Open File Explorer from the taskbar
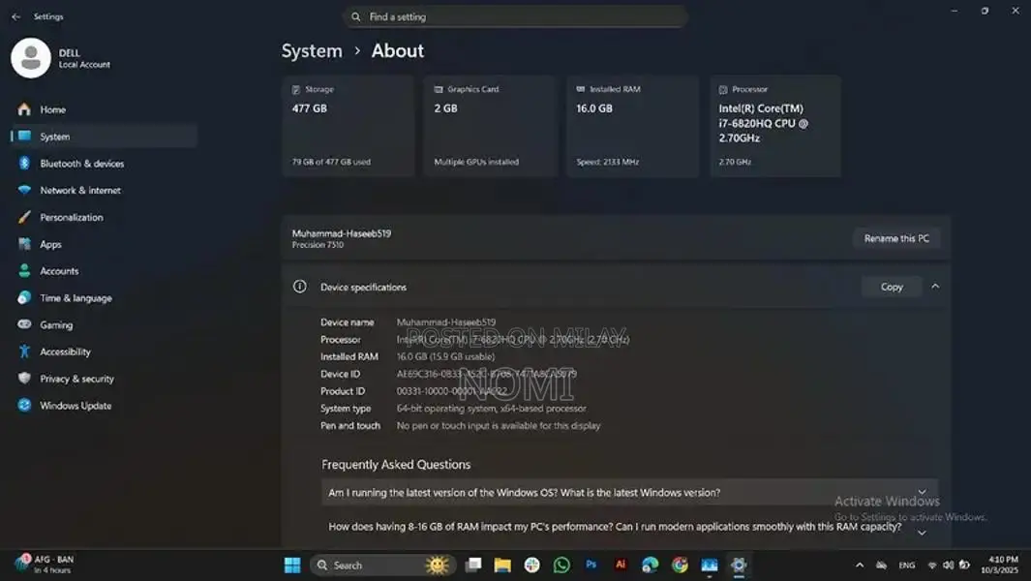1031x581 pixels. 502,565
